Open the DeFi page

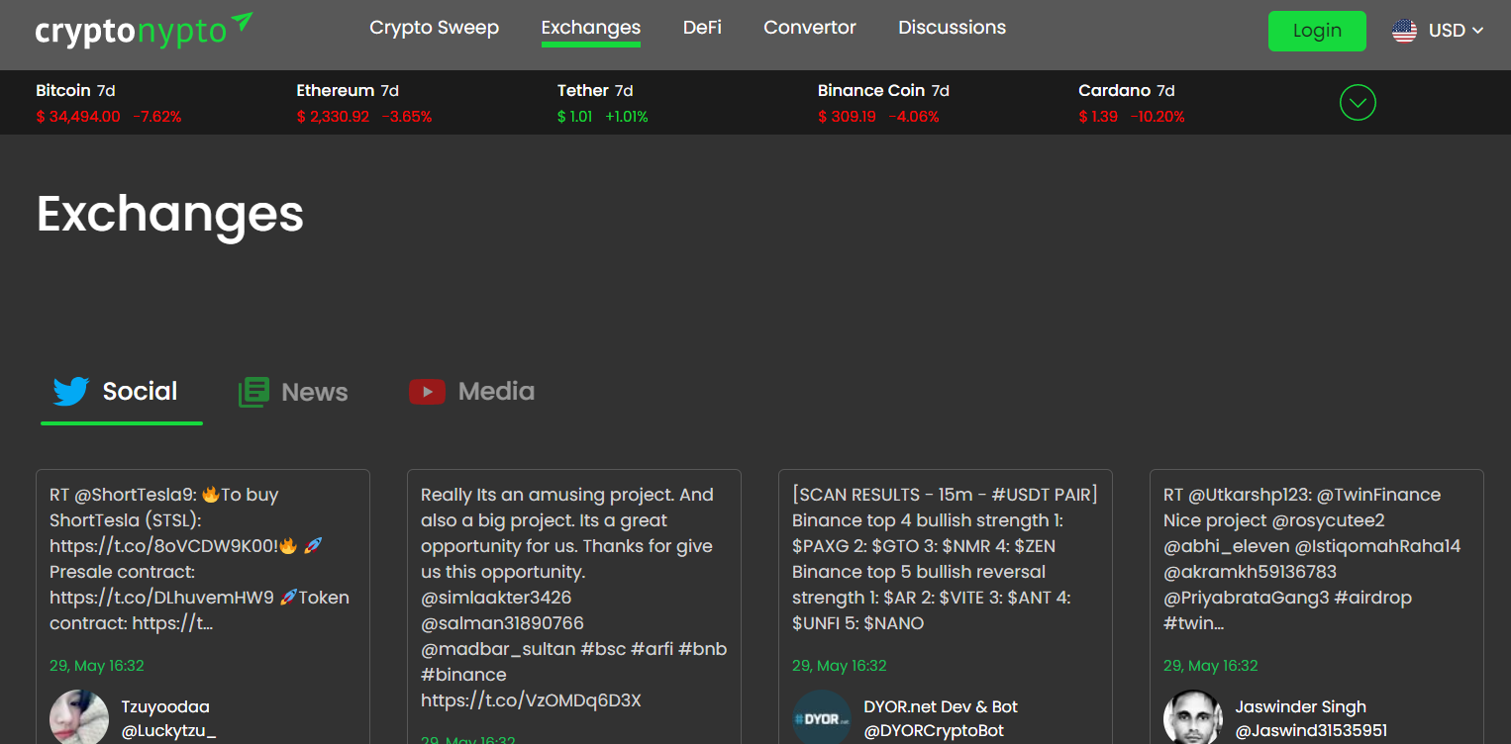[x=702, y=28]
